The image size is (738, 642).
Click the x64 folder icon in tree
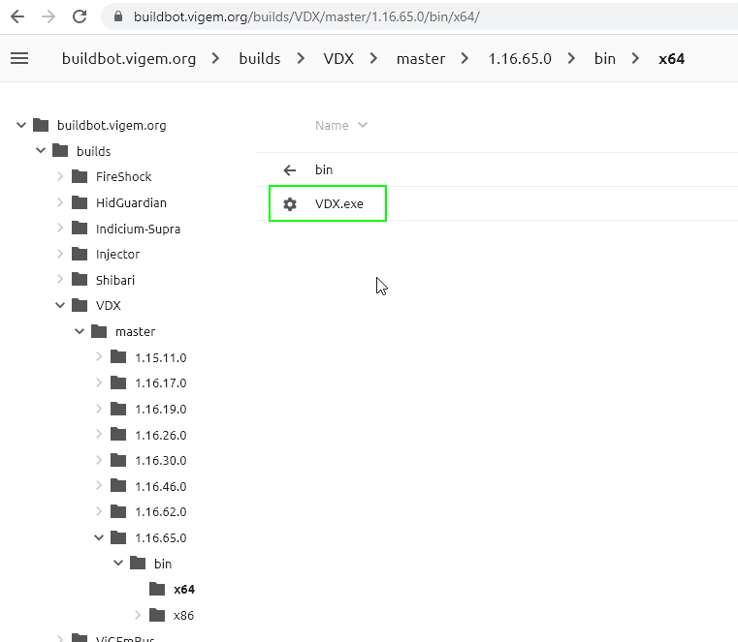pyautogui.click(x=157, y=589)
